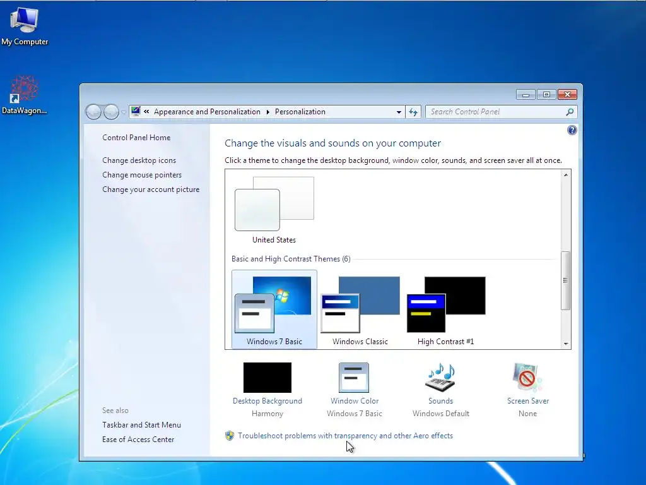Click the Window Color icon
This screenshot has width=646, height=485.
click(354, 378)
